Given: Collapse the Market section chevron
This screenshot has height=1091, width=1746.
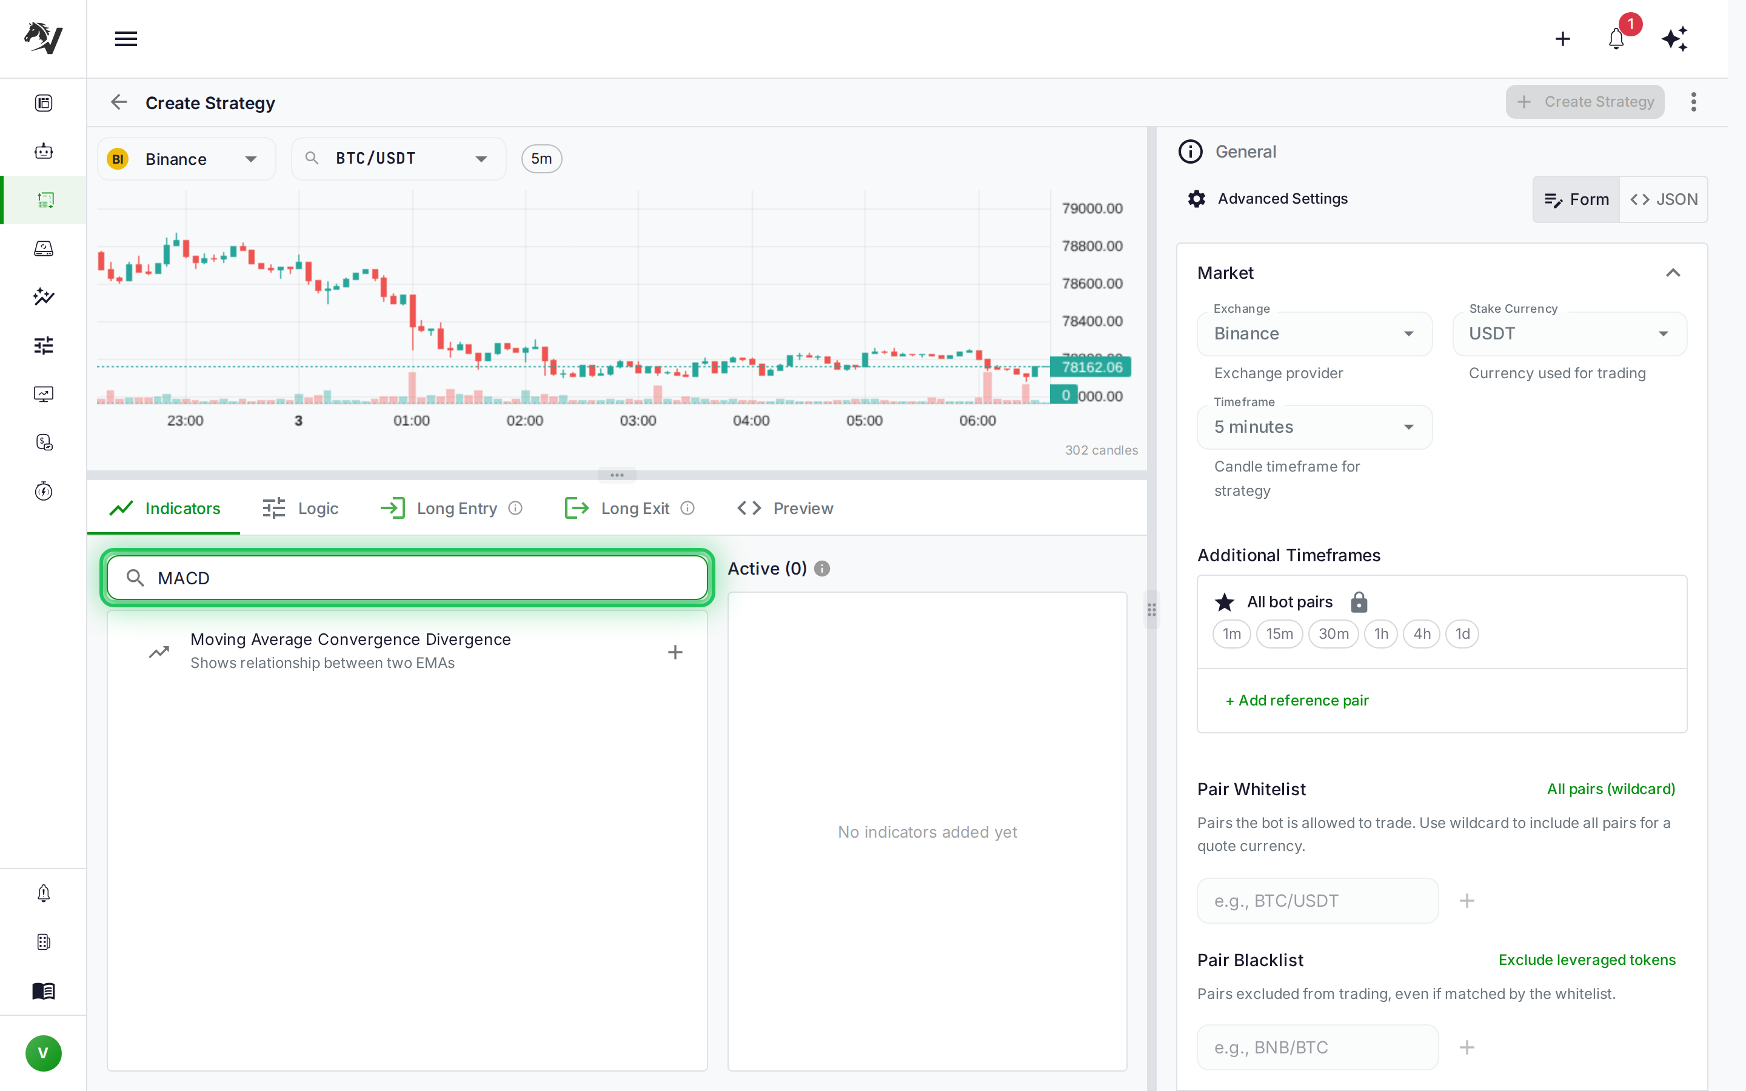Looking at the screenshot, I should pos(1673,273).
